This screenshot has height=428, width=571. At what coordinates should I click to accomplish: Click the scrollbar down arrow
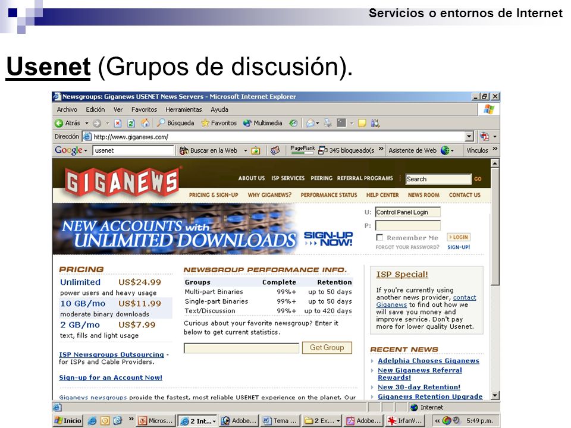(x=495, y=396)
